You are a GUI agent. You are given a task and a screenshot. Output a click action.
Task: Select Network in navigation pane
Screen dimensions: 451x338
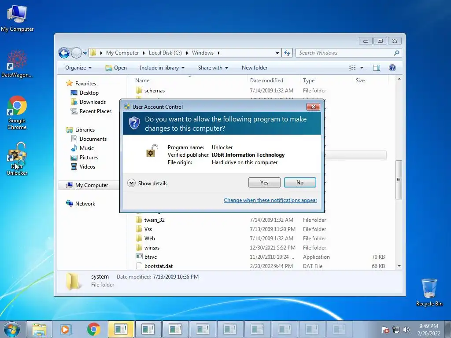[x=85, y=203]
